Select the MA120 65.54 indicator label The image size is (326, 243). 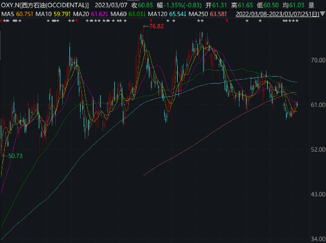(167, 14)
